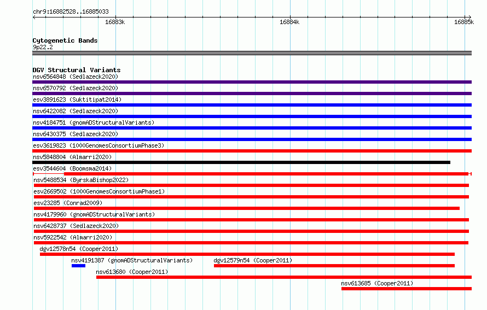This screenshot has width=487, height=310.
Task: Select the nsv5922542 (Almarri2020) label
Action: click(73, 237)
